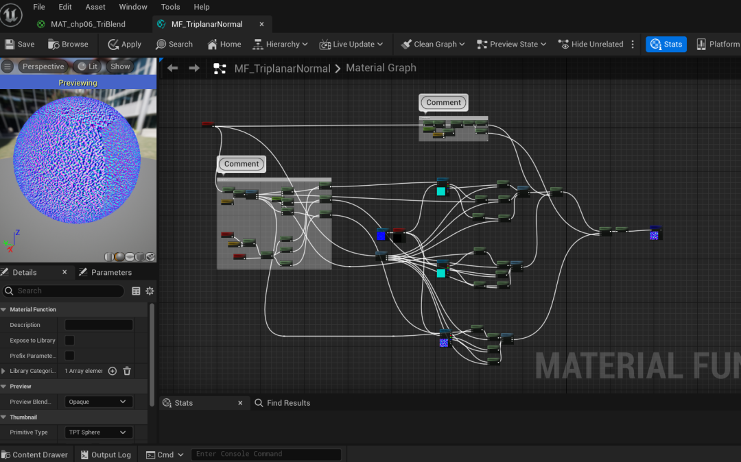Click the Details panel vertical scrollbar
The height and width of the screenshot is (462, 741).
click(152, 354)
